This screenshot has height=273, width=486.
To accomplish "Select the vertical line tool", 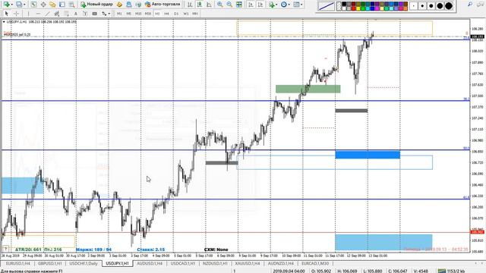I will click(x=28, y=14).
